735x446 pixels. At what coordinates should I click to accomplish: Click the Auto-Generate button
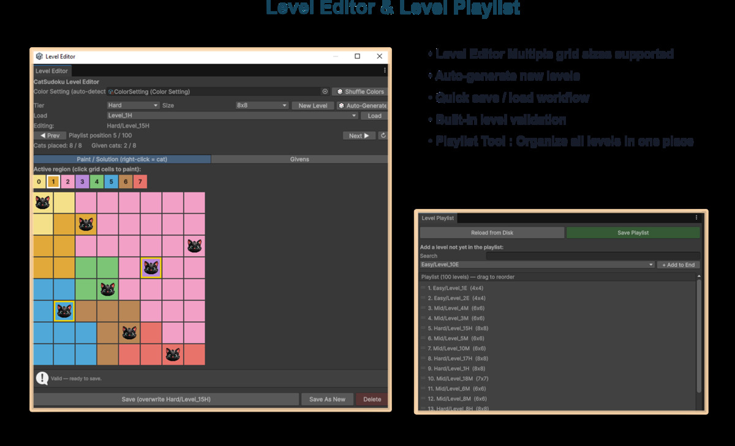(x=363, y=105)
